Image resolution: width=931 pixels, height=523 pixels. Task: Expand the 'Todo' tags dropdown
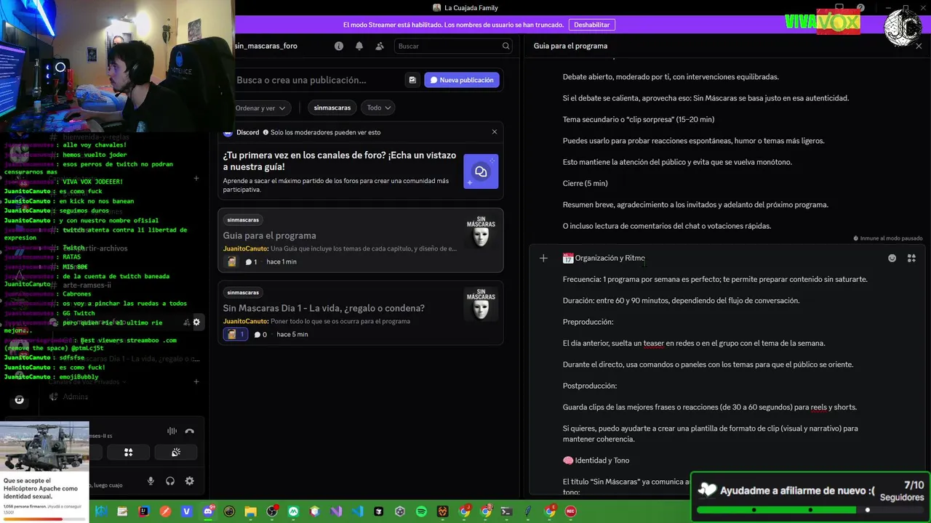point(379,108)
